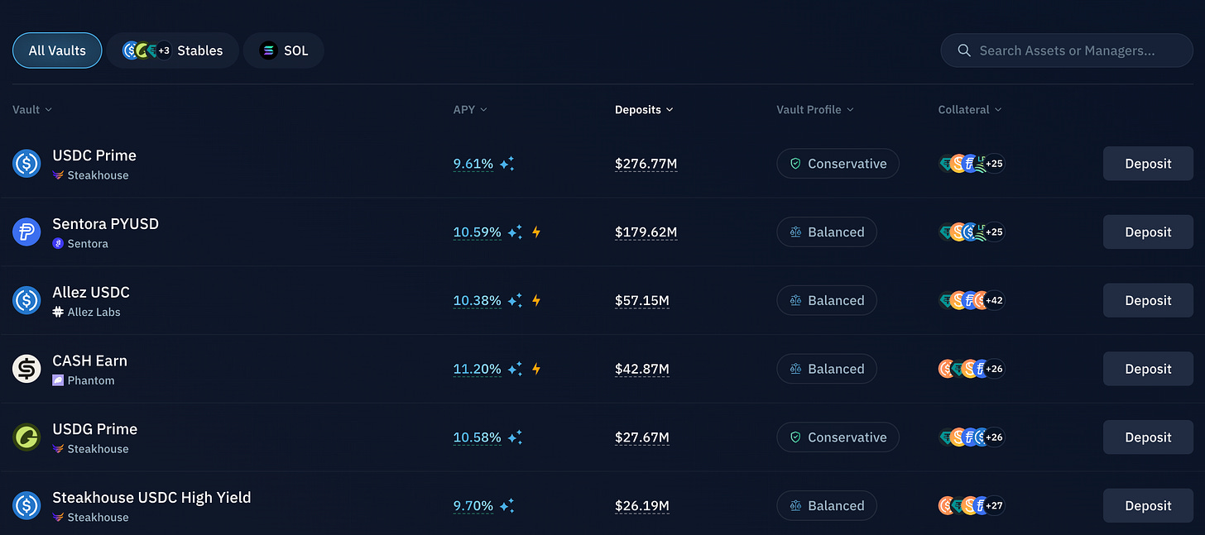Viewport: 1205px width, 535px height.
Task: Switch to the SOL filter tab
Action: point(283,50)
